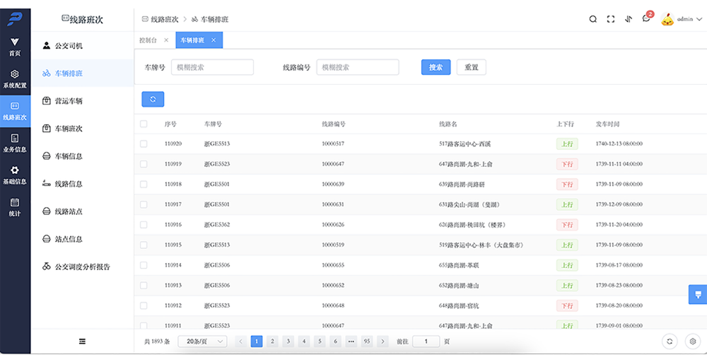Open 业务信息 in the dark sidebar

pos(15,143)
